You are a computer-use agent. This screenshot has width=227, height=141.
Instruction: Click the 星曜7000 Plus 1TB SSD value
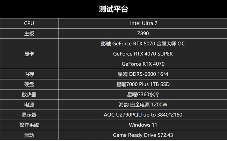point(143,84)
